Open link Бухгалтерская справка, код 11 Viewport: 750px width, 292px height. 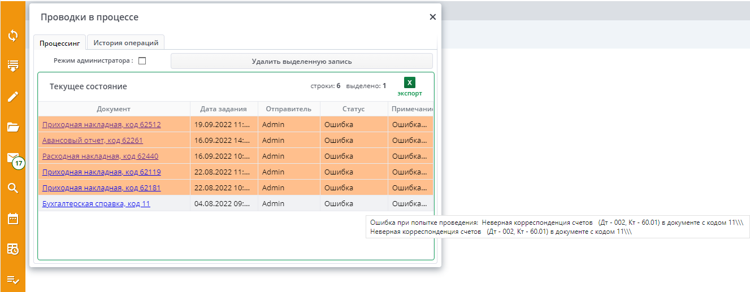(96, 203)
